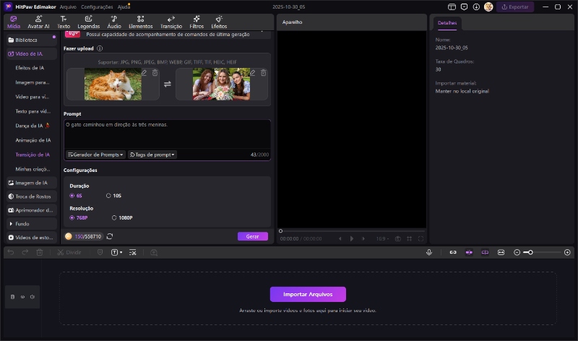Select Transição de IA

[33, 155]
